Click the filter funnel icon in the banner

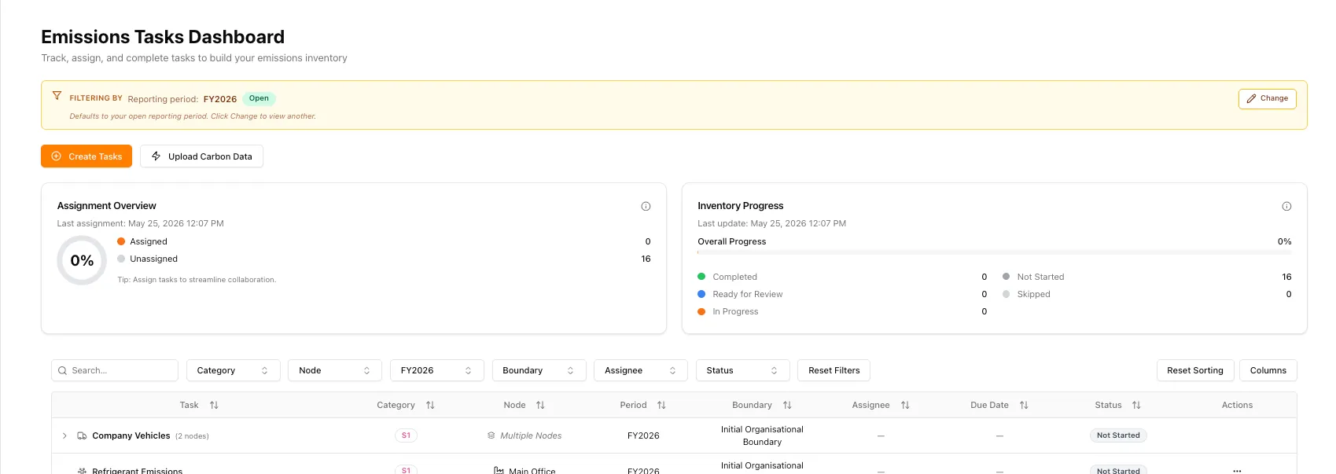point(57,96)
